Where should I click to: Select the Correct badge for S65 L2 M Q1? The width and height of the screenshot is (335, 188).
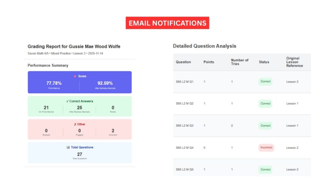[265, 82]
